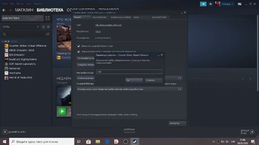The height and width of the screenshot is (145, 259).
Task: Switch library to grid collections view
Action: 48,18
